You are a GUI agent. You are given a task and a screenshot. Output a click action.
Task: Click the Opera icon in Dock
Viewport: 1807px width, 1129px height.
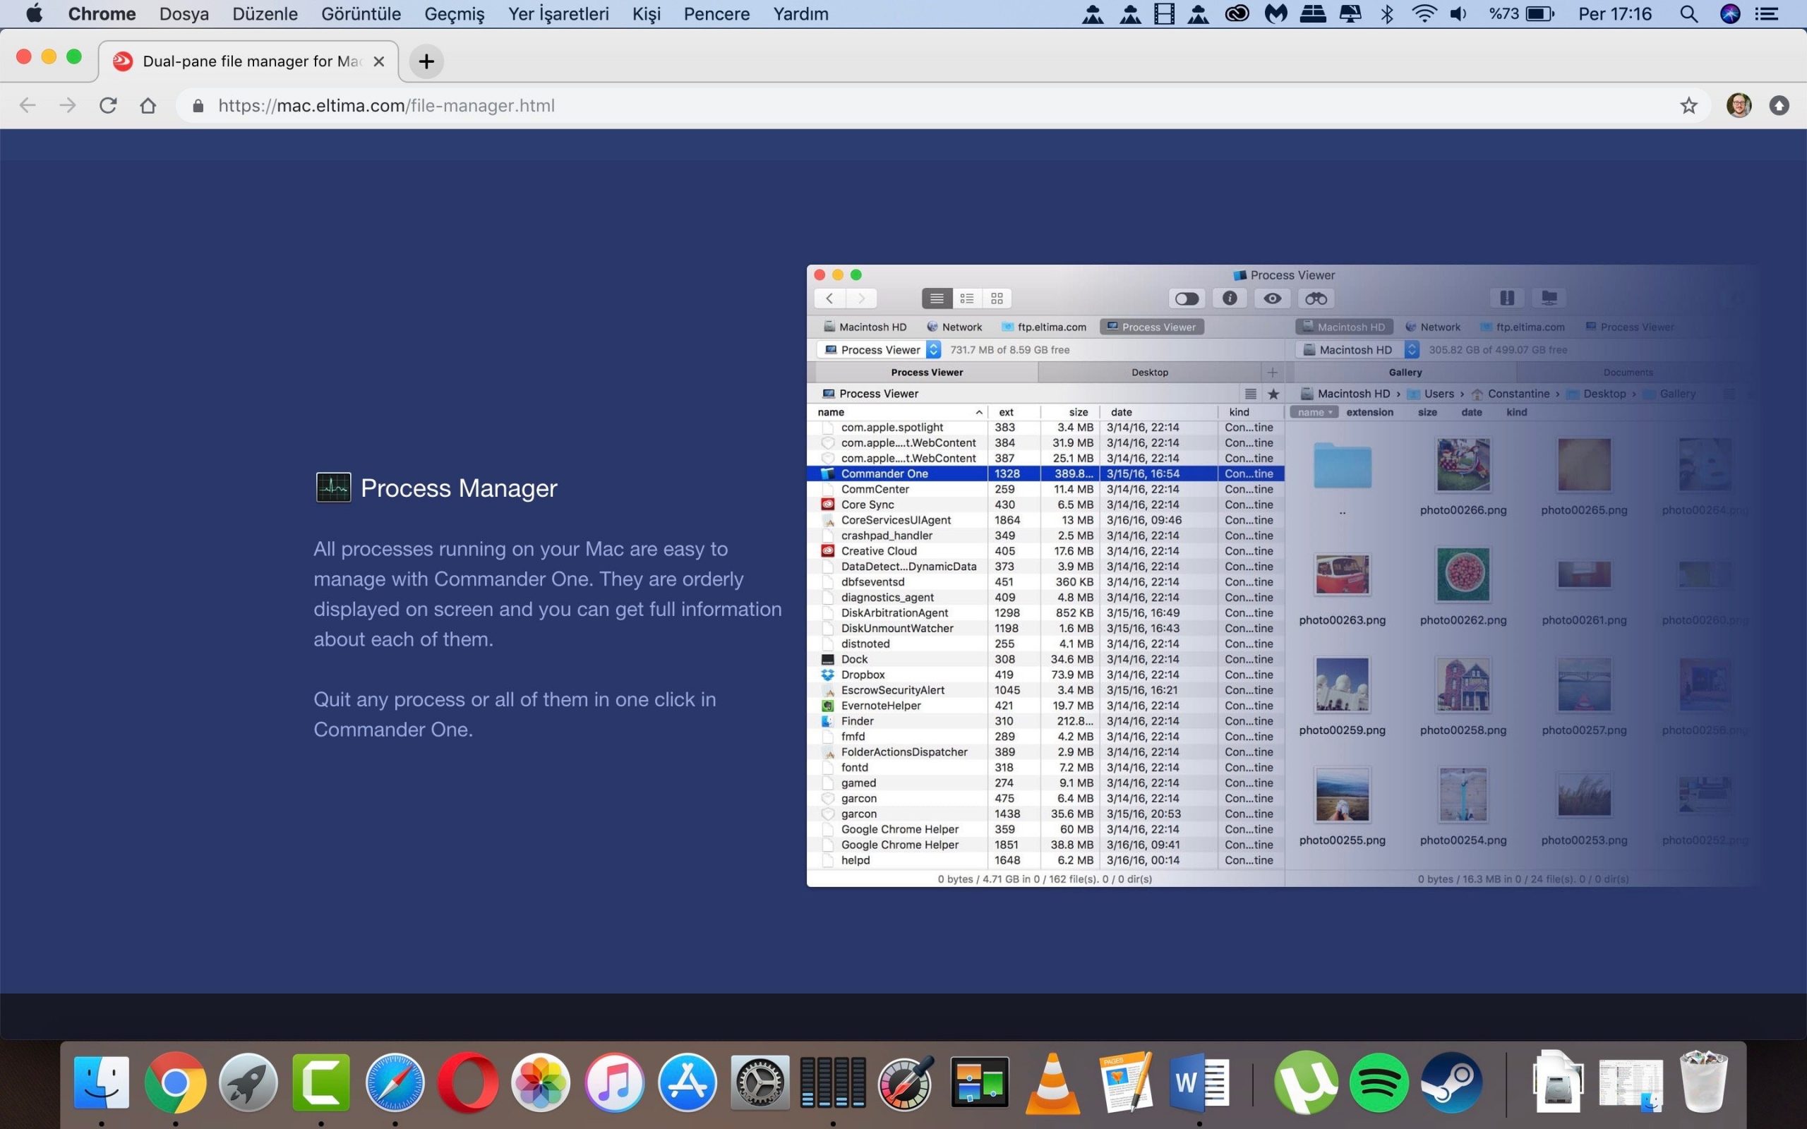[468, 1082]
